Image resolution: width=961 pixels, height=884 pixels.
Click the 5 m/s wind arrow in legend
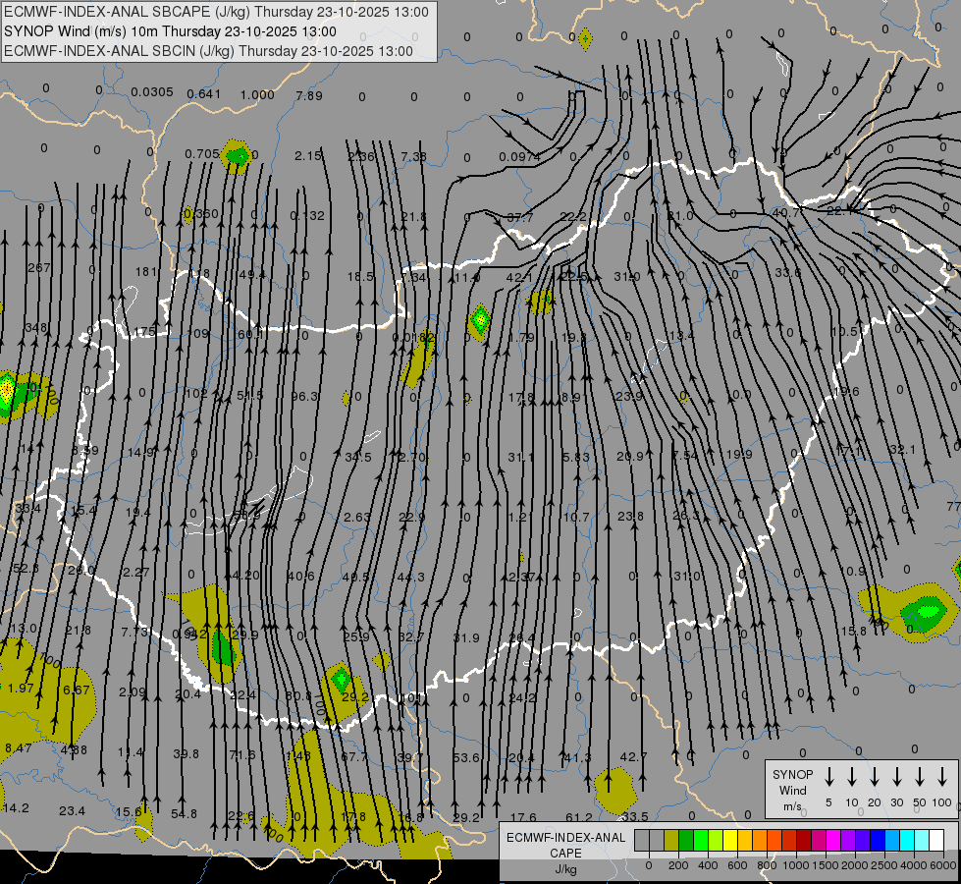point(829,777)
